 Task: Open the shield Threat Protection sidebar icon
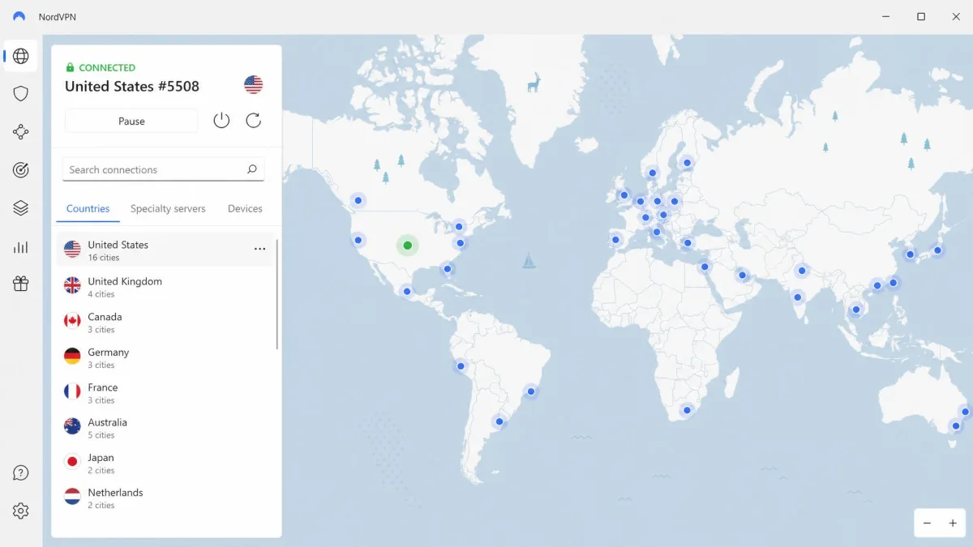click(21, 93)
